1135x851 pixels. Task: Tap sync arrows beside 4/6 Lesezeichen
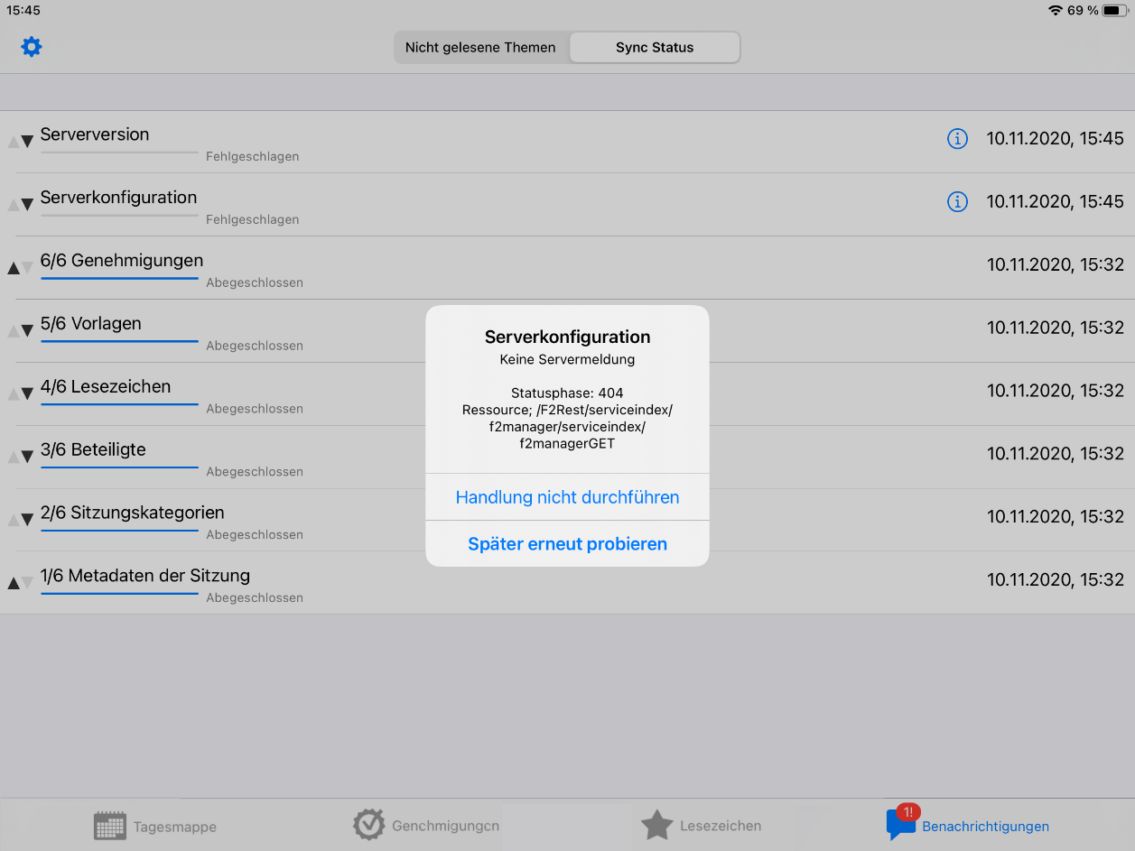tap(21, 393)
